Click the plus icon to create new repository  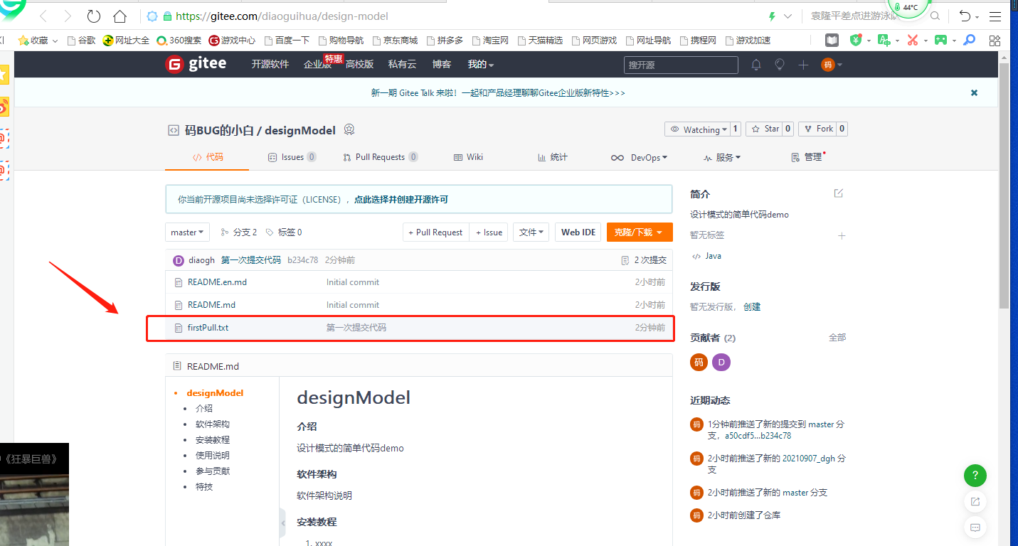[802, 65]
